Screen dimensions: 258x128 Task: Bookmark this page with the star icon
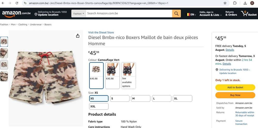tap(225, 3)
